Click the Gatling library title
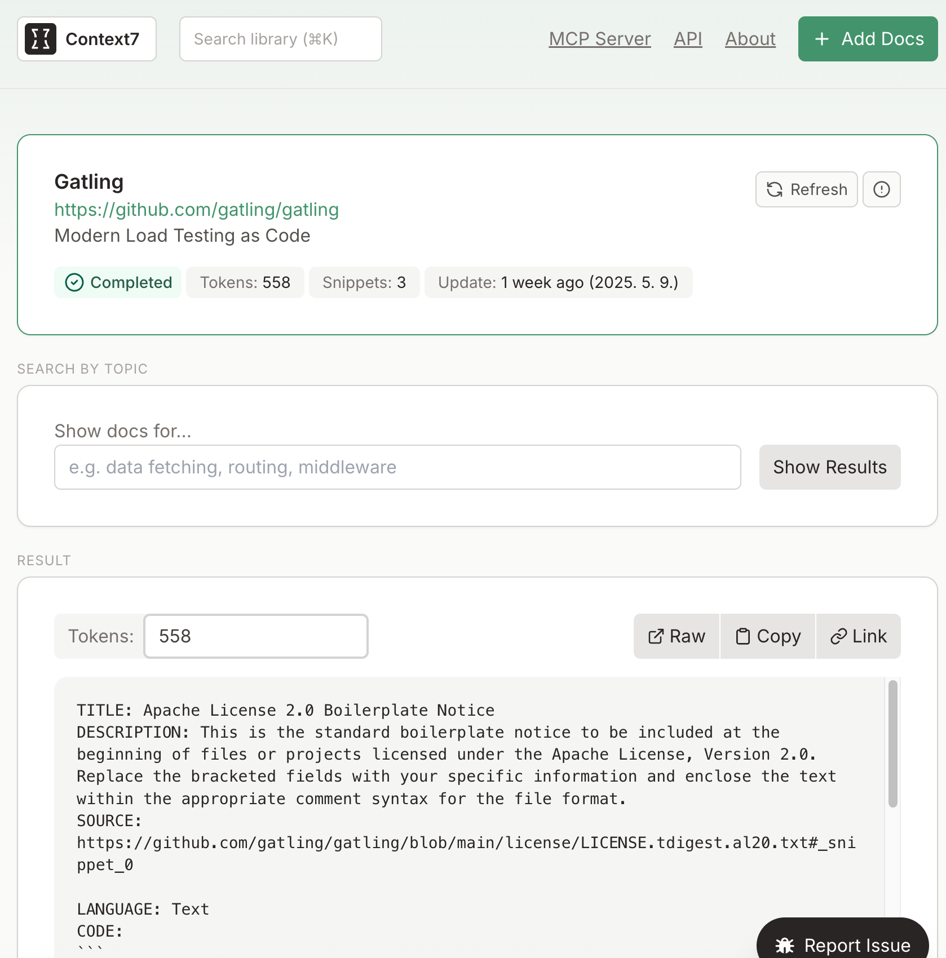Screen dimensions: 946x958 (89, 181)
